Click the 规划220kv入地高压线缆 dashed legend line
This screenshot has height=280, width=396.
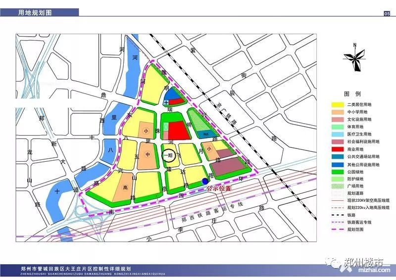[338, 208]
